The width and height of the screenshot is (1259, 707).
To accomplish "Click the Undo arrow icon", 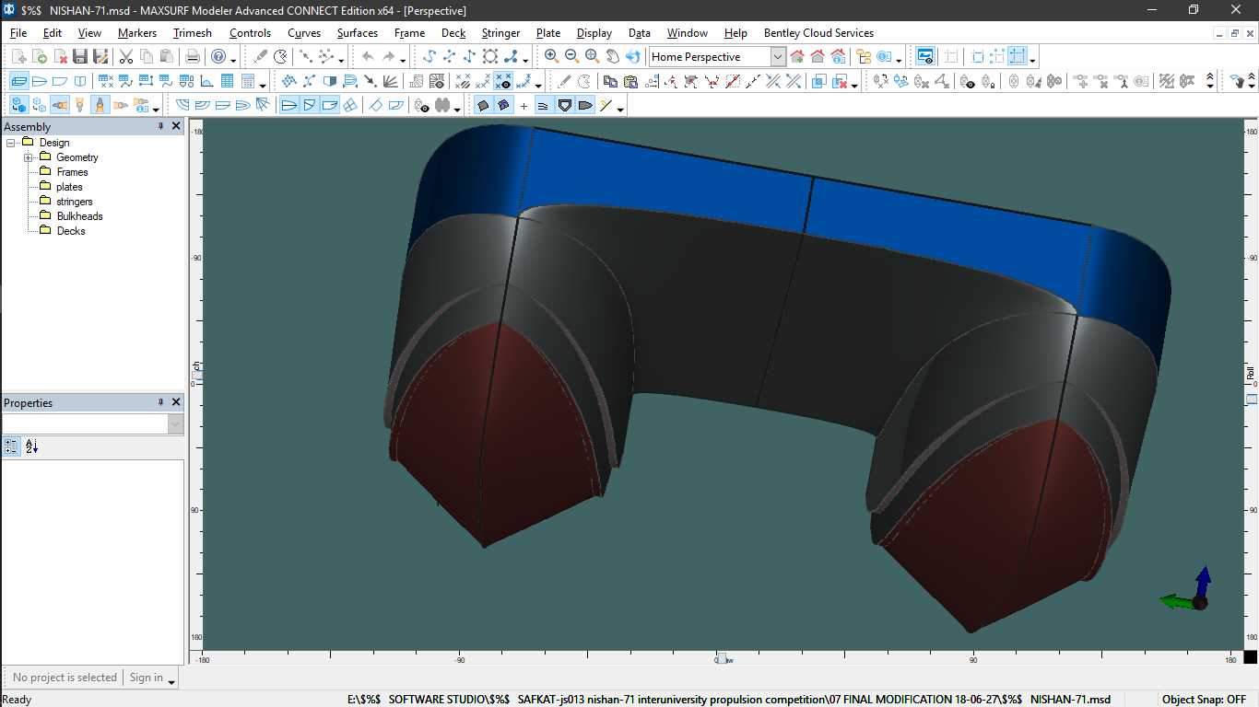I will [x=368, y=57].
